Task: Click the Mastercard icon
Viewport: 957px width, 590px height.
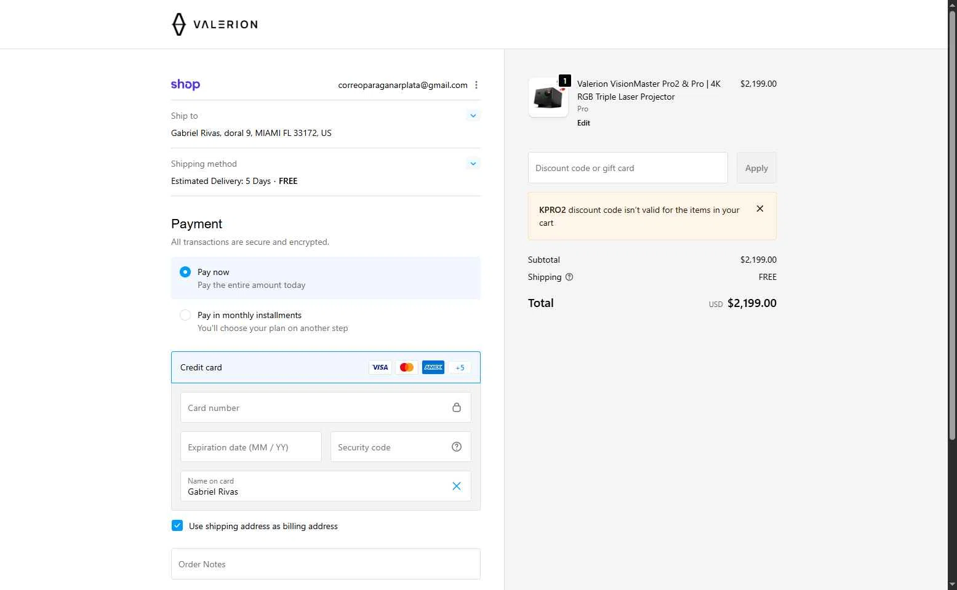Action: pyautogui.click(x=407, y=367)
